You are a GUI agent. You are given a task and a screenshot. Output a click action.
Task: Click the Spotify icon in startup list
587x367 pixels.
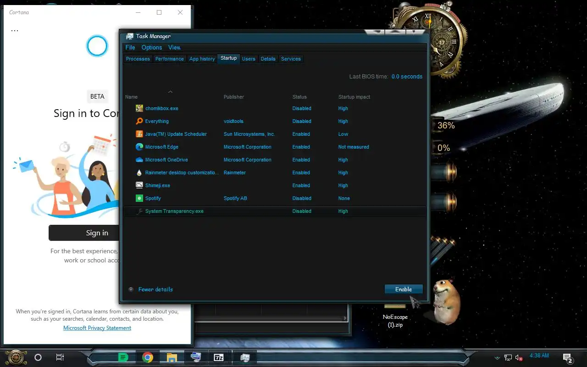click(139, 198)
